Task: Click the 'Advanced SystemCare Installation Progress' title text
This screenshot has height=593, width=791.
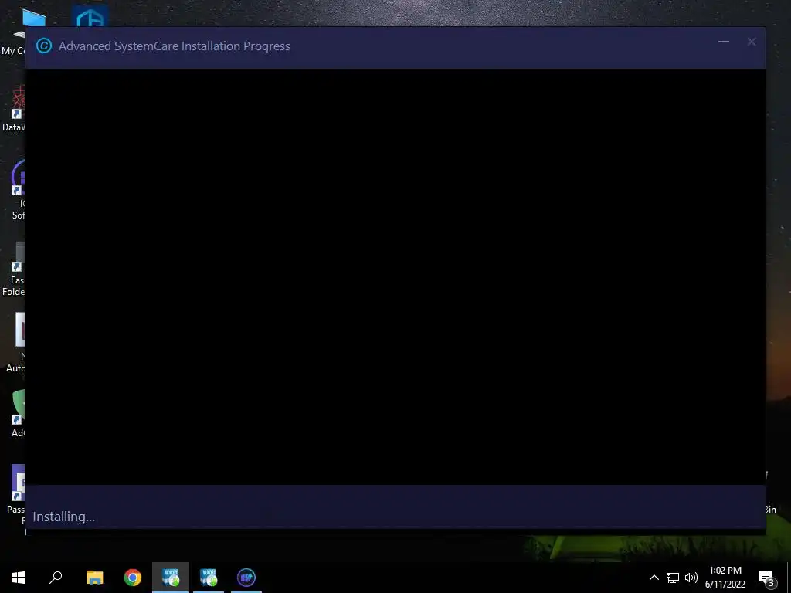Action: click(174, 46)
